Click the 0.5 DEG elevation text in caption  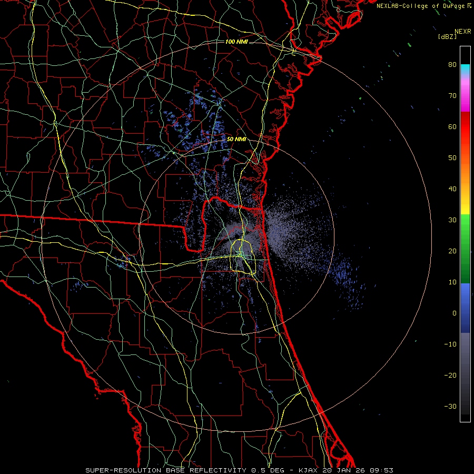pyautogui.click(x=268, y=470)
